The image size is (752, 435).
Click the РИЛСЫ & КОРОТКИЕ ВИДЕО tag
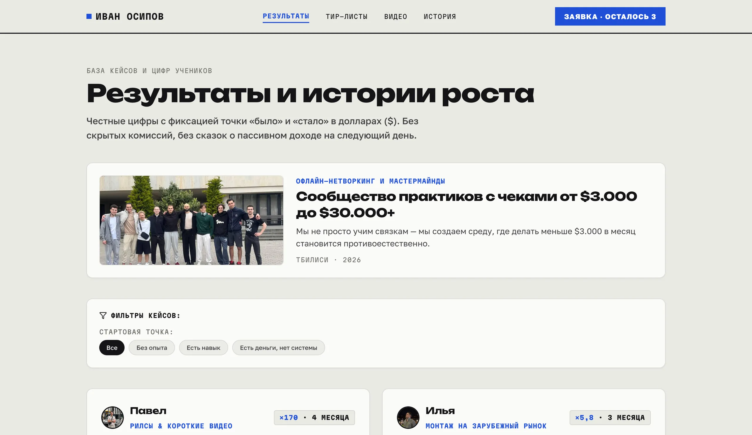(181, 426)
